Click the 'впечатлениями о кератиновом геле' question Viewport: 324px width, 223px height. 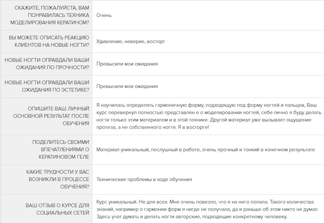pyautogui.click(x=60, y=149)
